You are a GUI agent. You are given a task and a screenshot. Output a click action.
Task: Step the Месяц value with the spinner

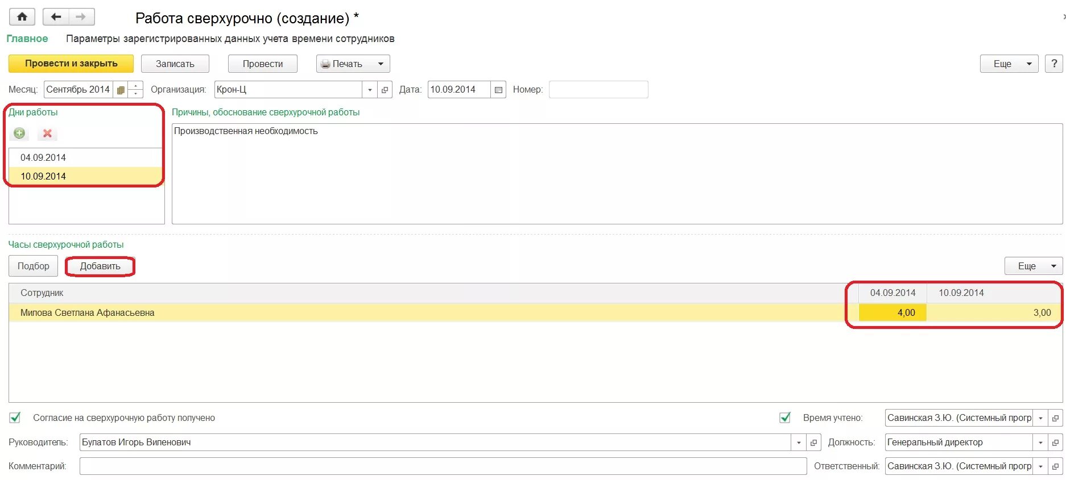point(135,90)
